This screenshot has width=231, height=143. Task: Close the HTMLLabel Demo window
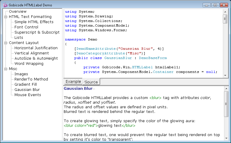[224, 5]
